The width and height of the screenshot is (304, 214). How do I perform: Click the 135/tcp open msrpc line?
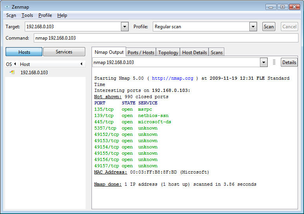123,109
